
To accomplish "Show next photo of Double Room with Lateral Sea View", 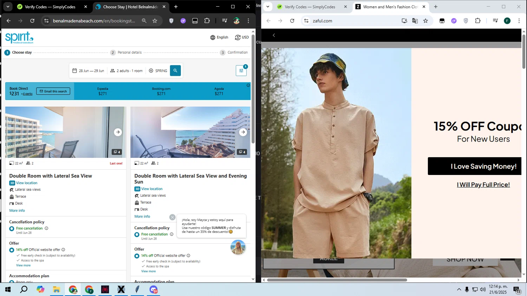I will [x=118, y=132].
